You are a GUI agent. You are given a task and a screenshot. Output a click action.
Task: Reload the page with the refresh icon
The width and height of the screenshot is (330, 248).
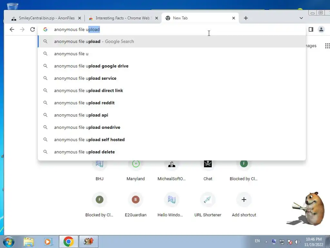pos(33,29)
